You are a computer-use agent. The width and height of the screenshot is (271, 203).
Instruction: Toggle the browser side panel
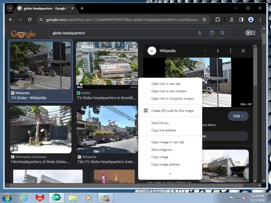point(241,20)
